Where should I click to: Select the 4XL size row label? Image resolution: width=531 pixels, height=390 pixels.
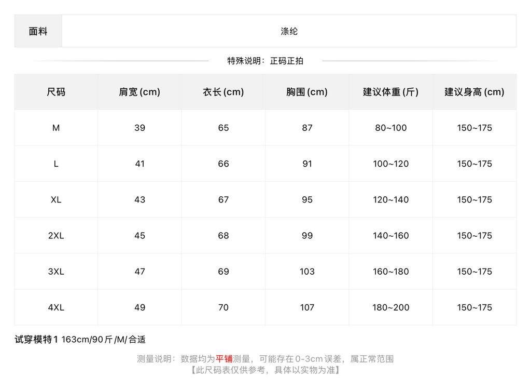[x=56, y=307]
